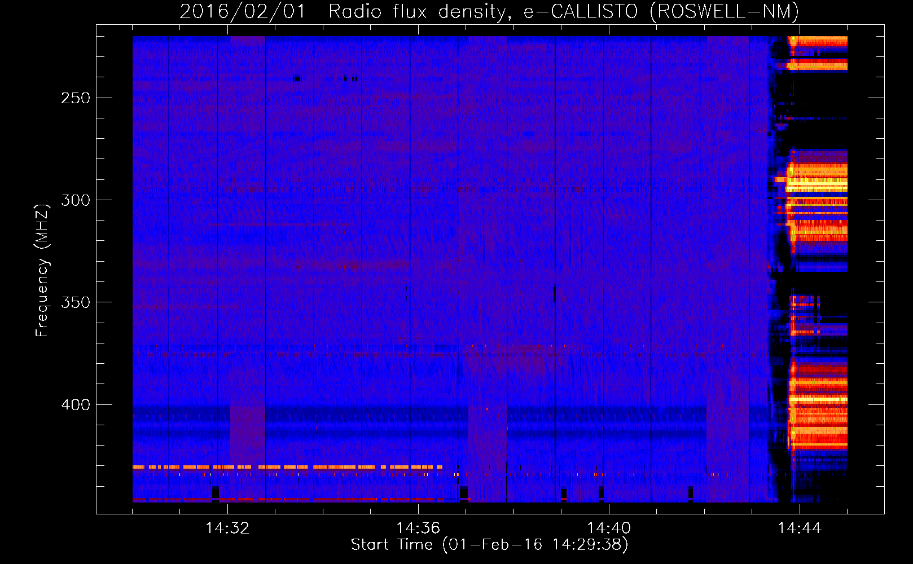
Task: Click the 300 frequency tick label
Action: tap(76, 200)
